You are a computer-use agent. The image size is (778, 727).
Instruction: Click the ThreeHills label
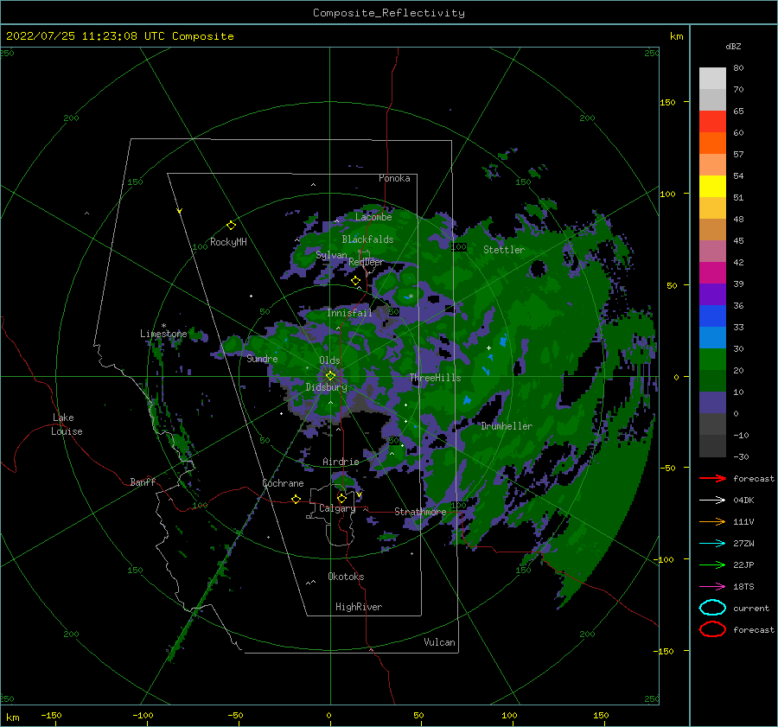[x=435, y=378]
